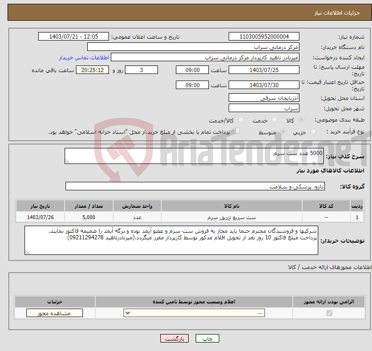Click the response deadline date 1403/07/25

264,70
